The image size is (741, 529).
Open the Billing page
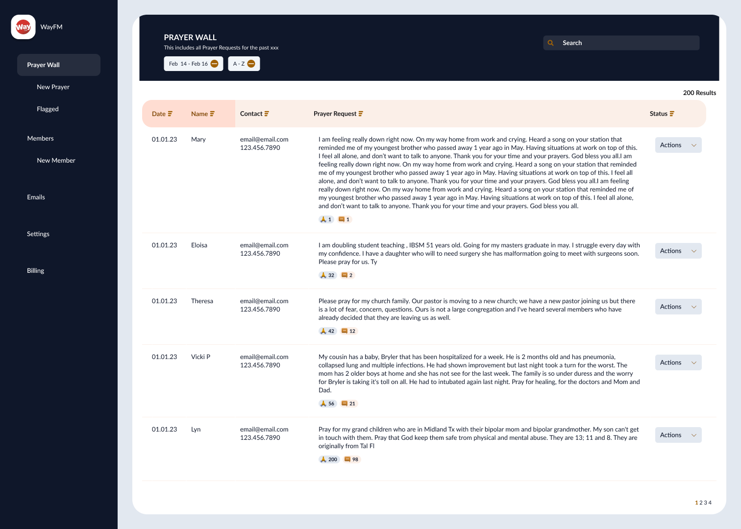[x=35, y=270]
